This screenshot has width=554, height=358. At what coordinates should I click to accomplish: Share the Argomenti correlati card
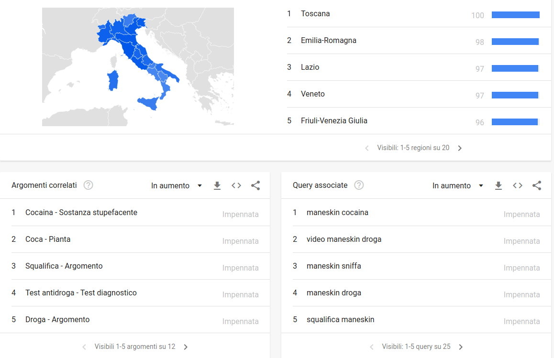[x=255, y=186]
